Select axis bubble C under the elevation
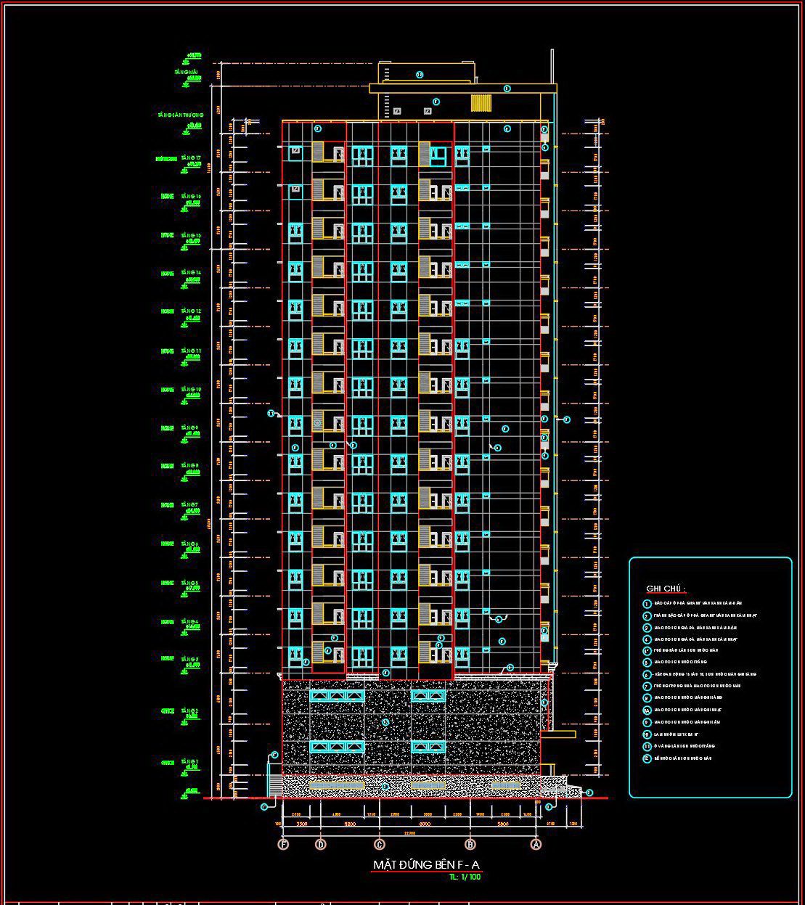805x905 pixels. click(x=379, y=843)
